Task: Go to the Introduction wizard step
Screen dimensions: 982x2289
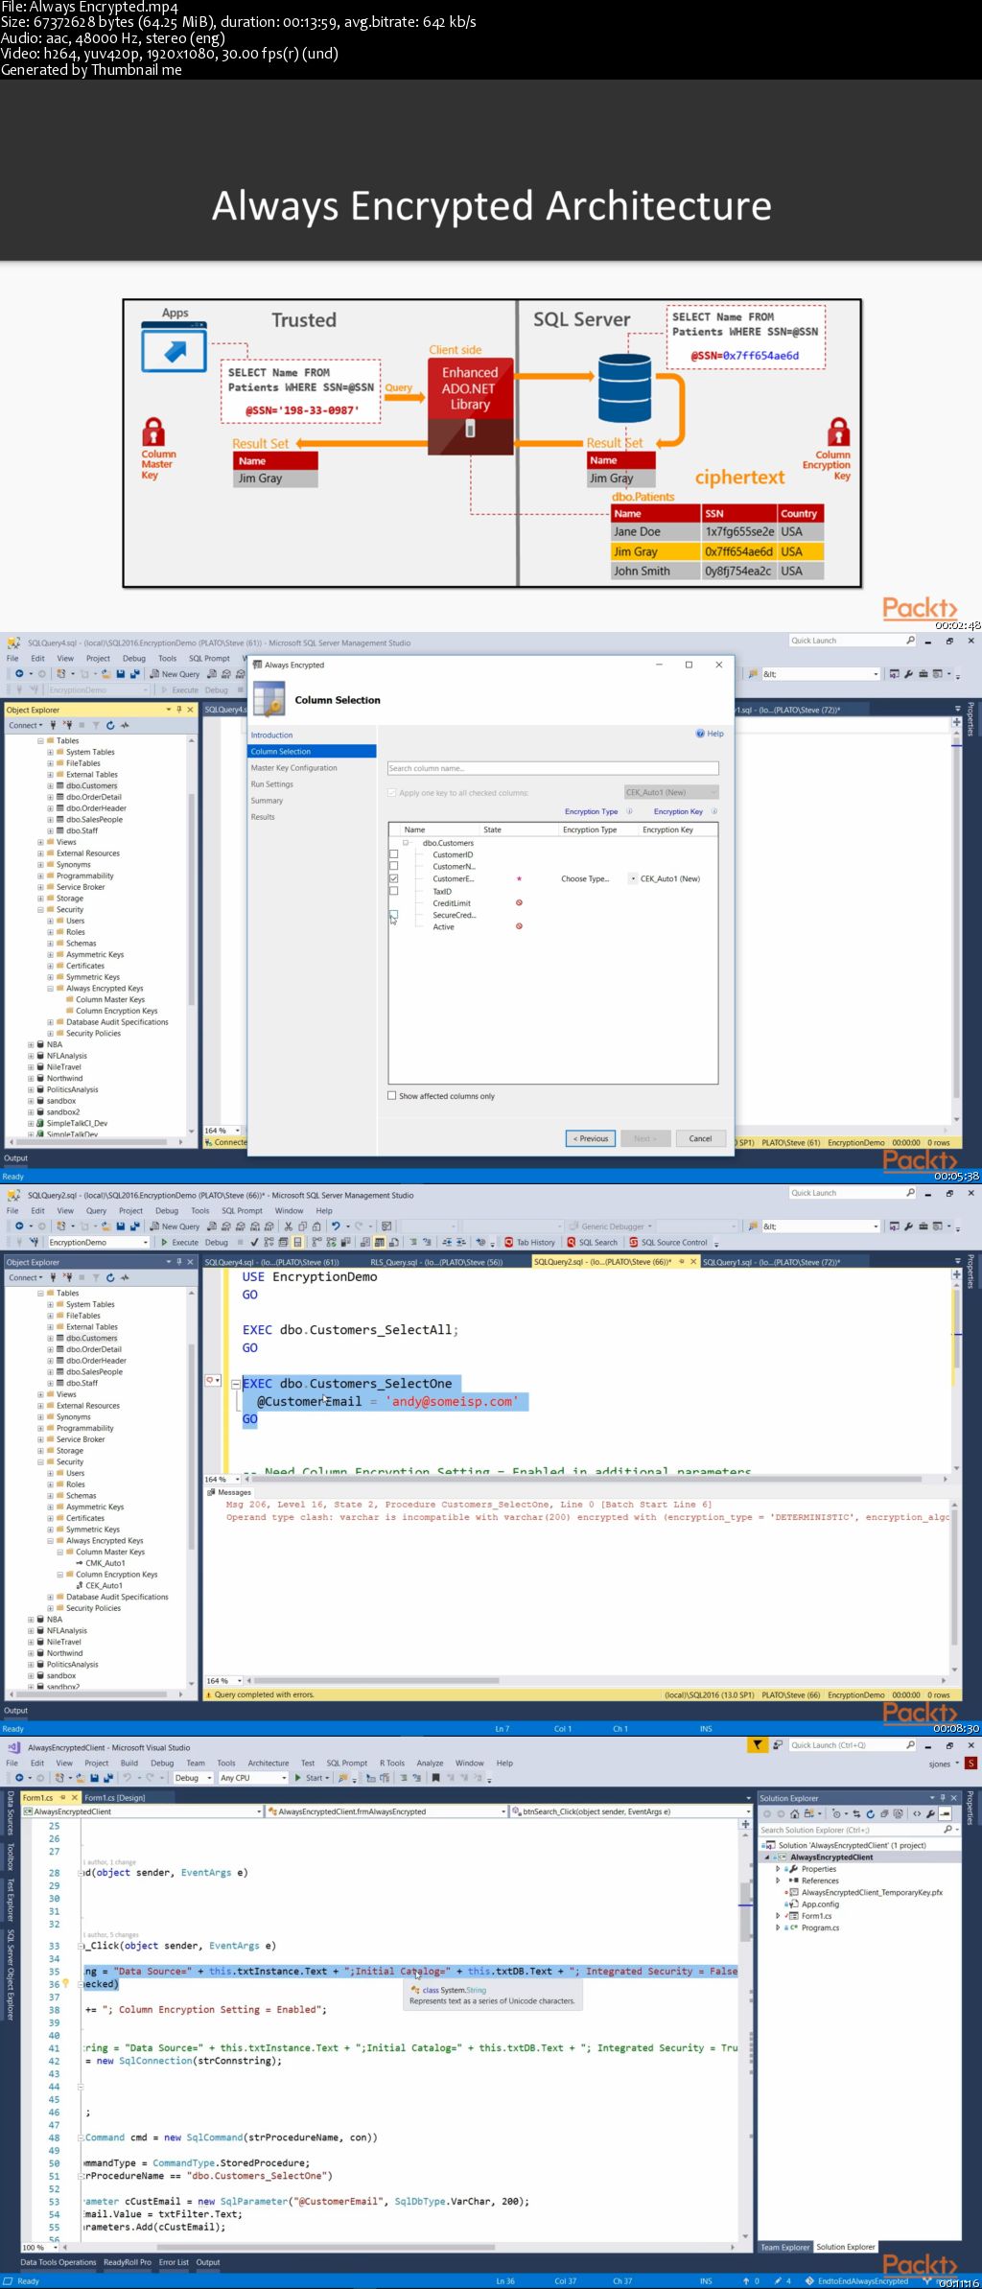Action: pyautogui.click(x=271, y=735)
